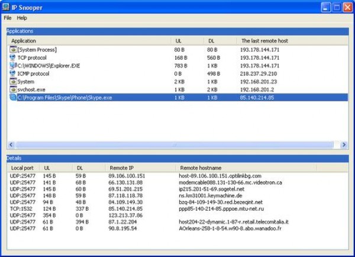Select the svchost.exe row
This screenshot has height=257, width=355.
[x=177, y=89]
